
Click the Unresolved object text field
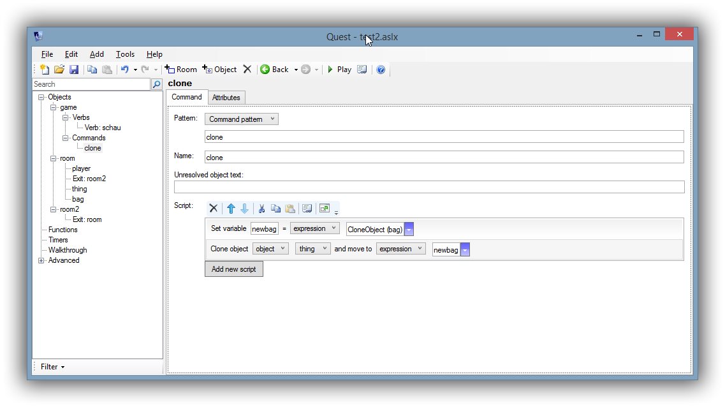(428, 187)
